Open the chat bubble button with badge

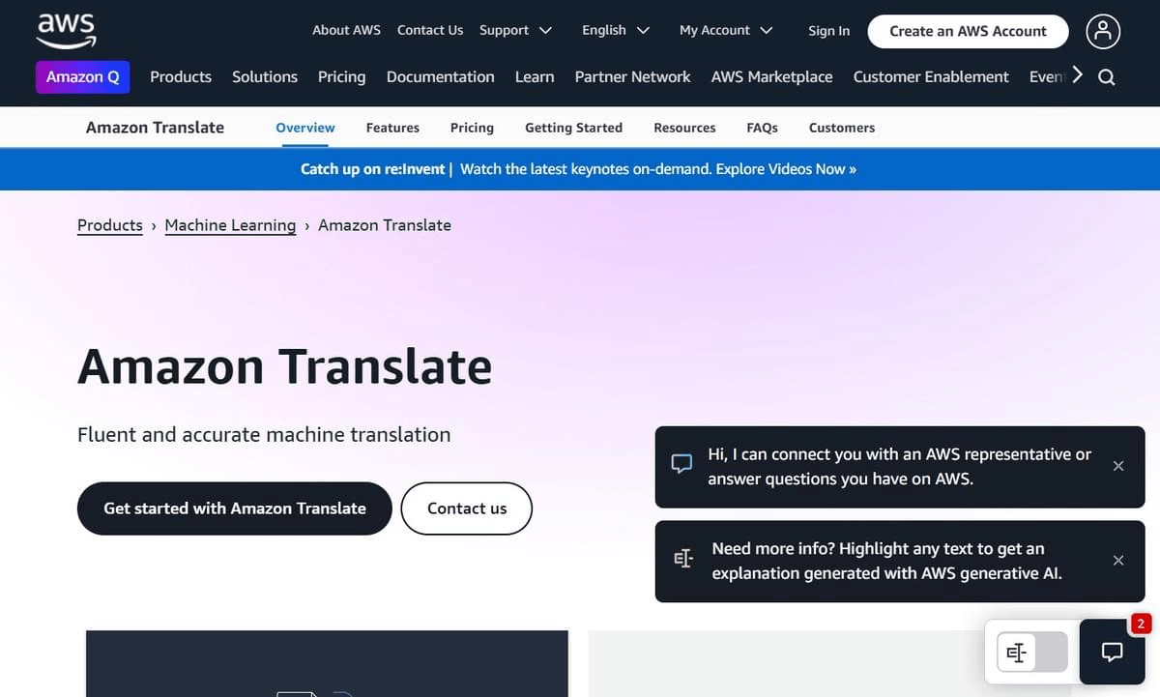[x=1112, y=652]
